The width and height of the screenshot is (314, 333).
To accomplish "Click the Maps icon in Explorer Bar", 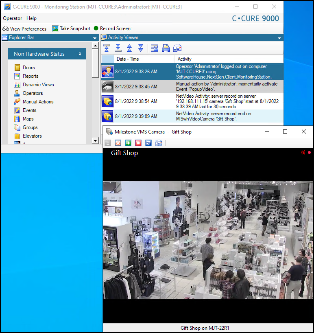I will click(17, 119).
